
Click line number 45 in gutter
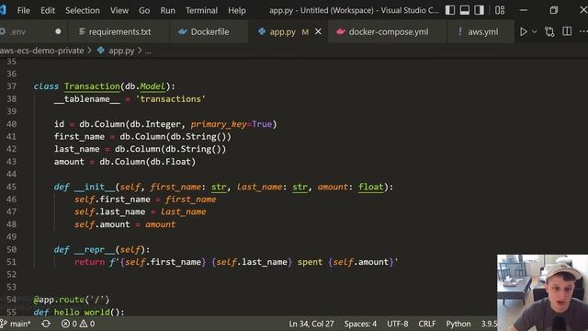[x=12, y=187]
